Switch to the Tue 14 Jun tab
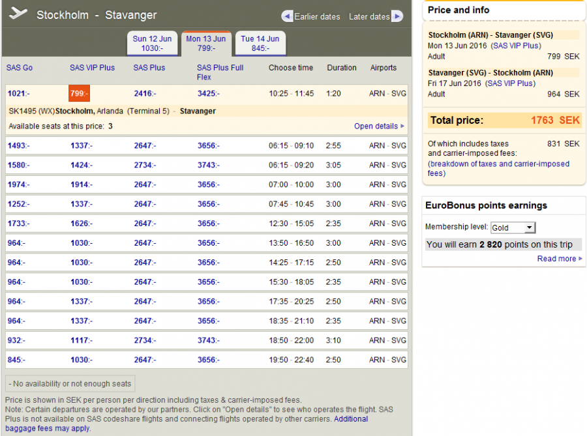 pyautogui.click(x=260, y=44)
